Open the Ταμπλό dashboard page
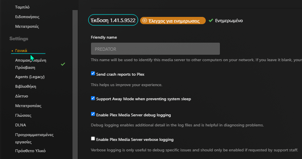The width and height of the screenshot is (302, 159). (x=22, y=7)
